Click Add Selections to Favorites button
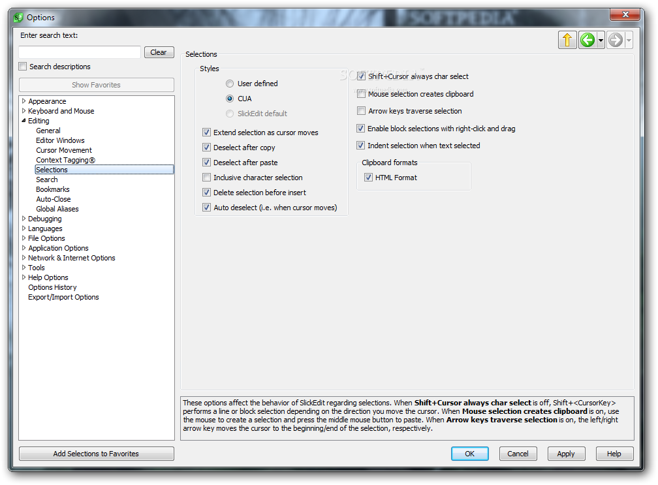Image resolution: width=658 pixels, height=485 pixels. tap(97, 454)
